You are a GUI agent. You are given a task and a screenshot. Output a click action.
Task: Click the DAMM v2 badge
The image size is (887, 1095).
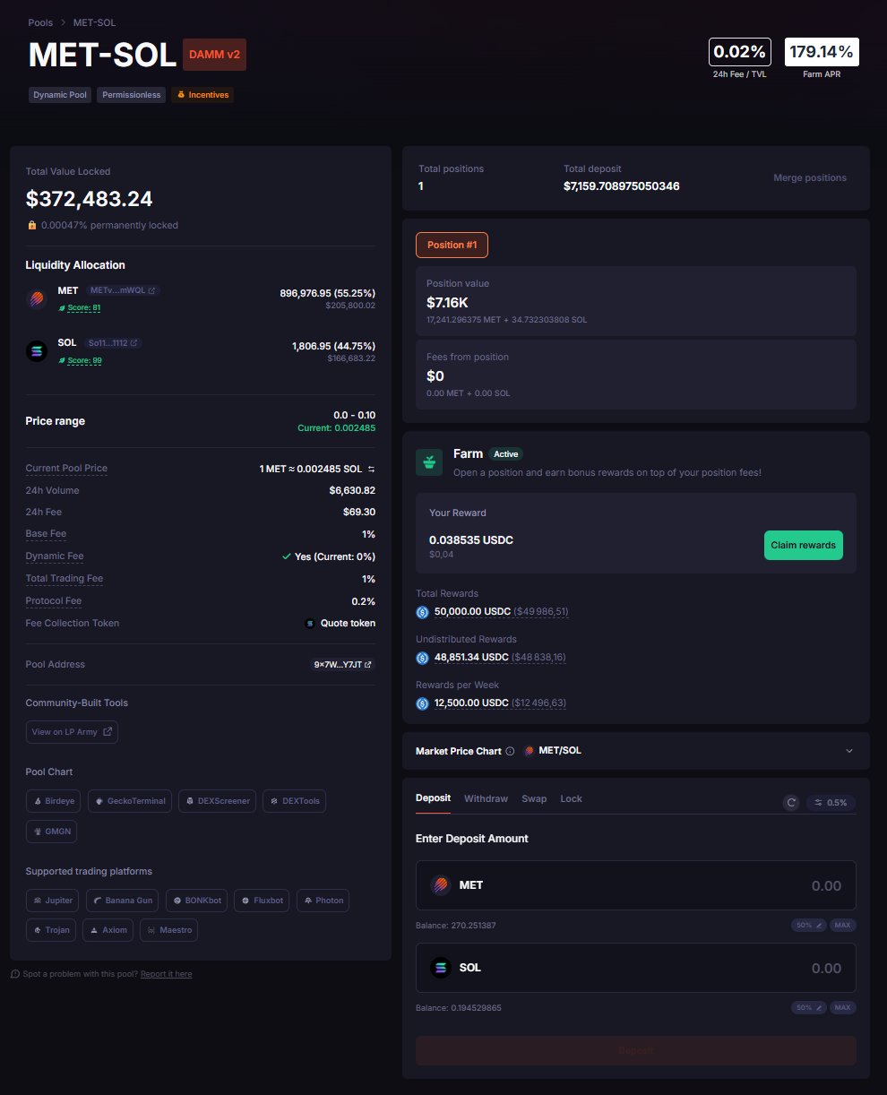[x=214, y=55]
